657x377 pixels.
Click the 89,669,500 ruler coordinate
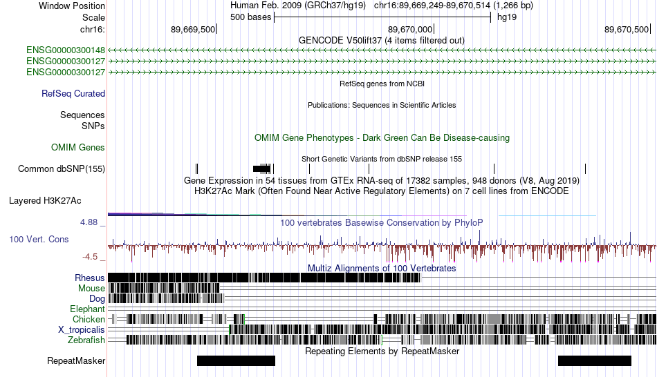[x=193, y=29]
